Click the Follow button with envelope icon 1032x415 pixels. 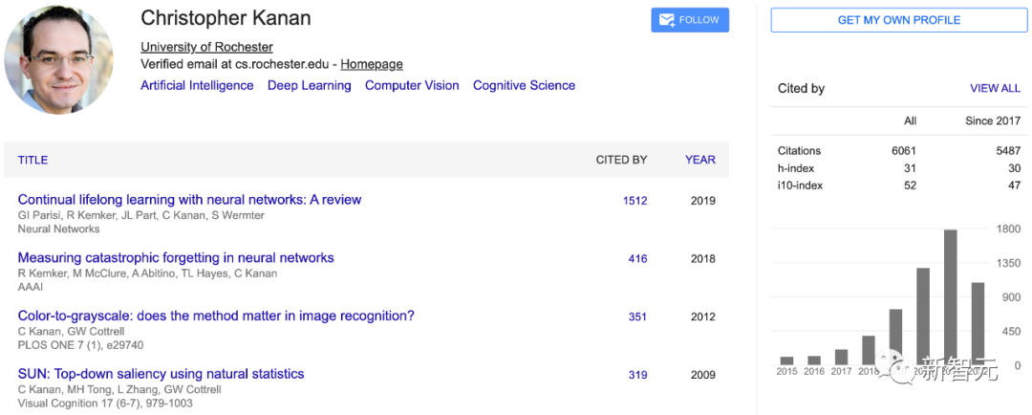690,20
